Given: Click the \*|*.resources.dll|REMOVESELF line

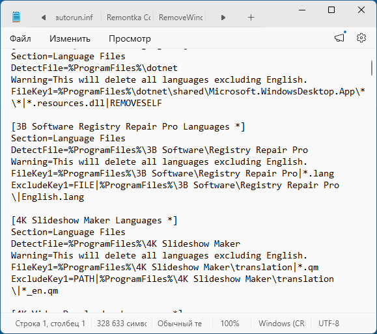Looking at the screenshot, I should [x=87, y=103].
